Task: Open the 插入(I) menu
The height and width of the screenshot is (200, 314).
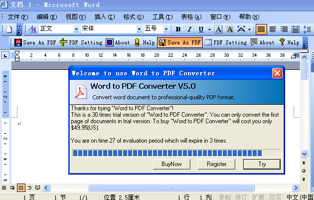Action: 105,17
